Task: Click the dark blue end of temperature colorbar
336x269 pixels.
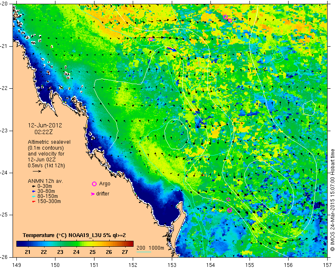Action: (x=20, y=244)
